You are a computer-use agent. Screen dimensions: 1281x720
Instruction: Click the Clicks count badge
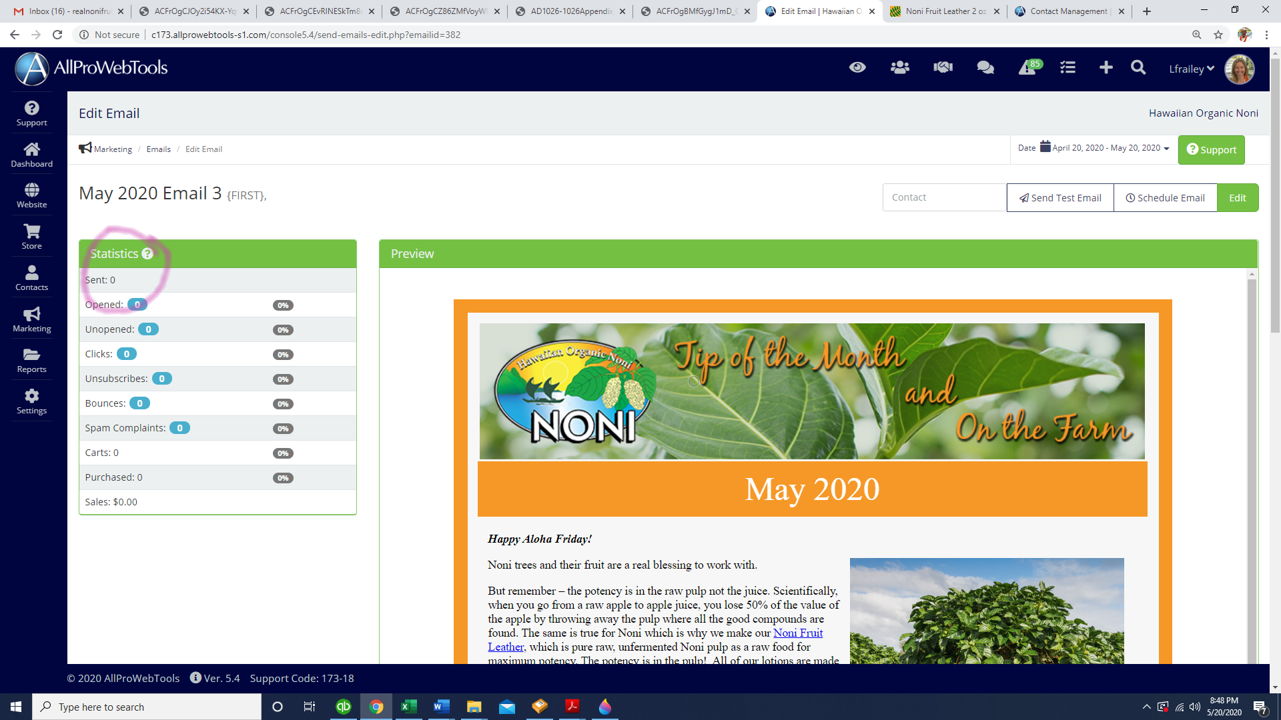point(127,354)
